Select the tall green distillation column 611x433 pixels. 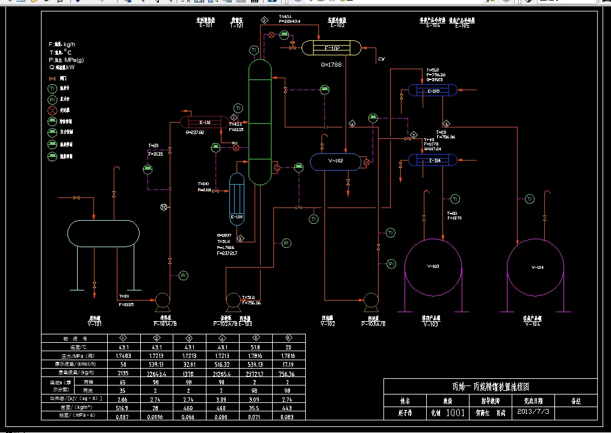[x=260, y=122]
